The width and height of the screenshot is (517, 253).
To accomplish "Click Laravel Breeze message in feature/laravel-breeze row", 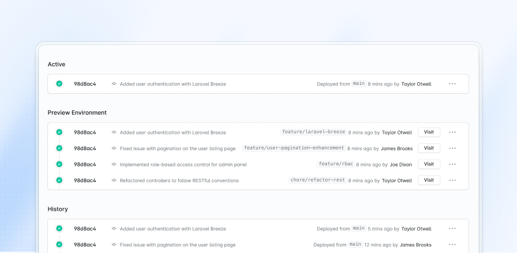I will pos(173,132).
